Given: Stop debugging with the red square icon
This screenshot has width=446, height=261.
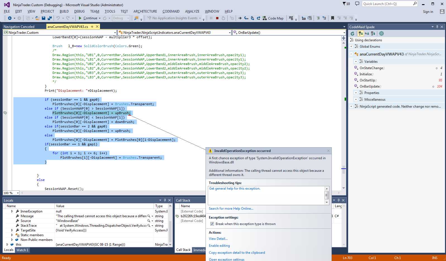Looking at the screenshot, I should coord(217,18).
